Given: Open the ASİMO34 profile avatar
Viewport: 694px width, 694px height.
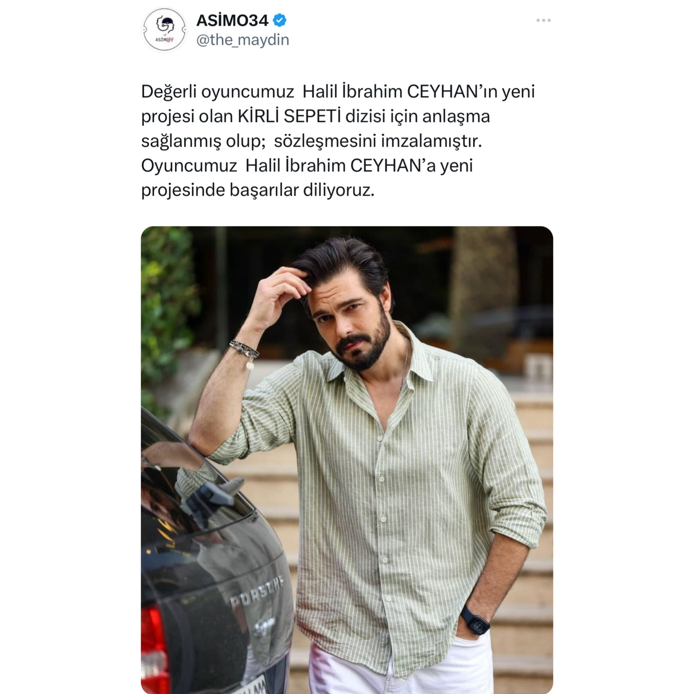Looking at the screenshot, I should (x=164, y=30).
